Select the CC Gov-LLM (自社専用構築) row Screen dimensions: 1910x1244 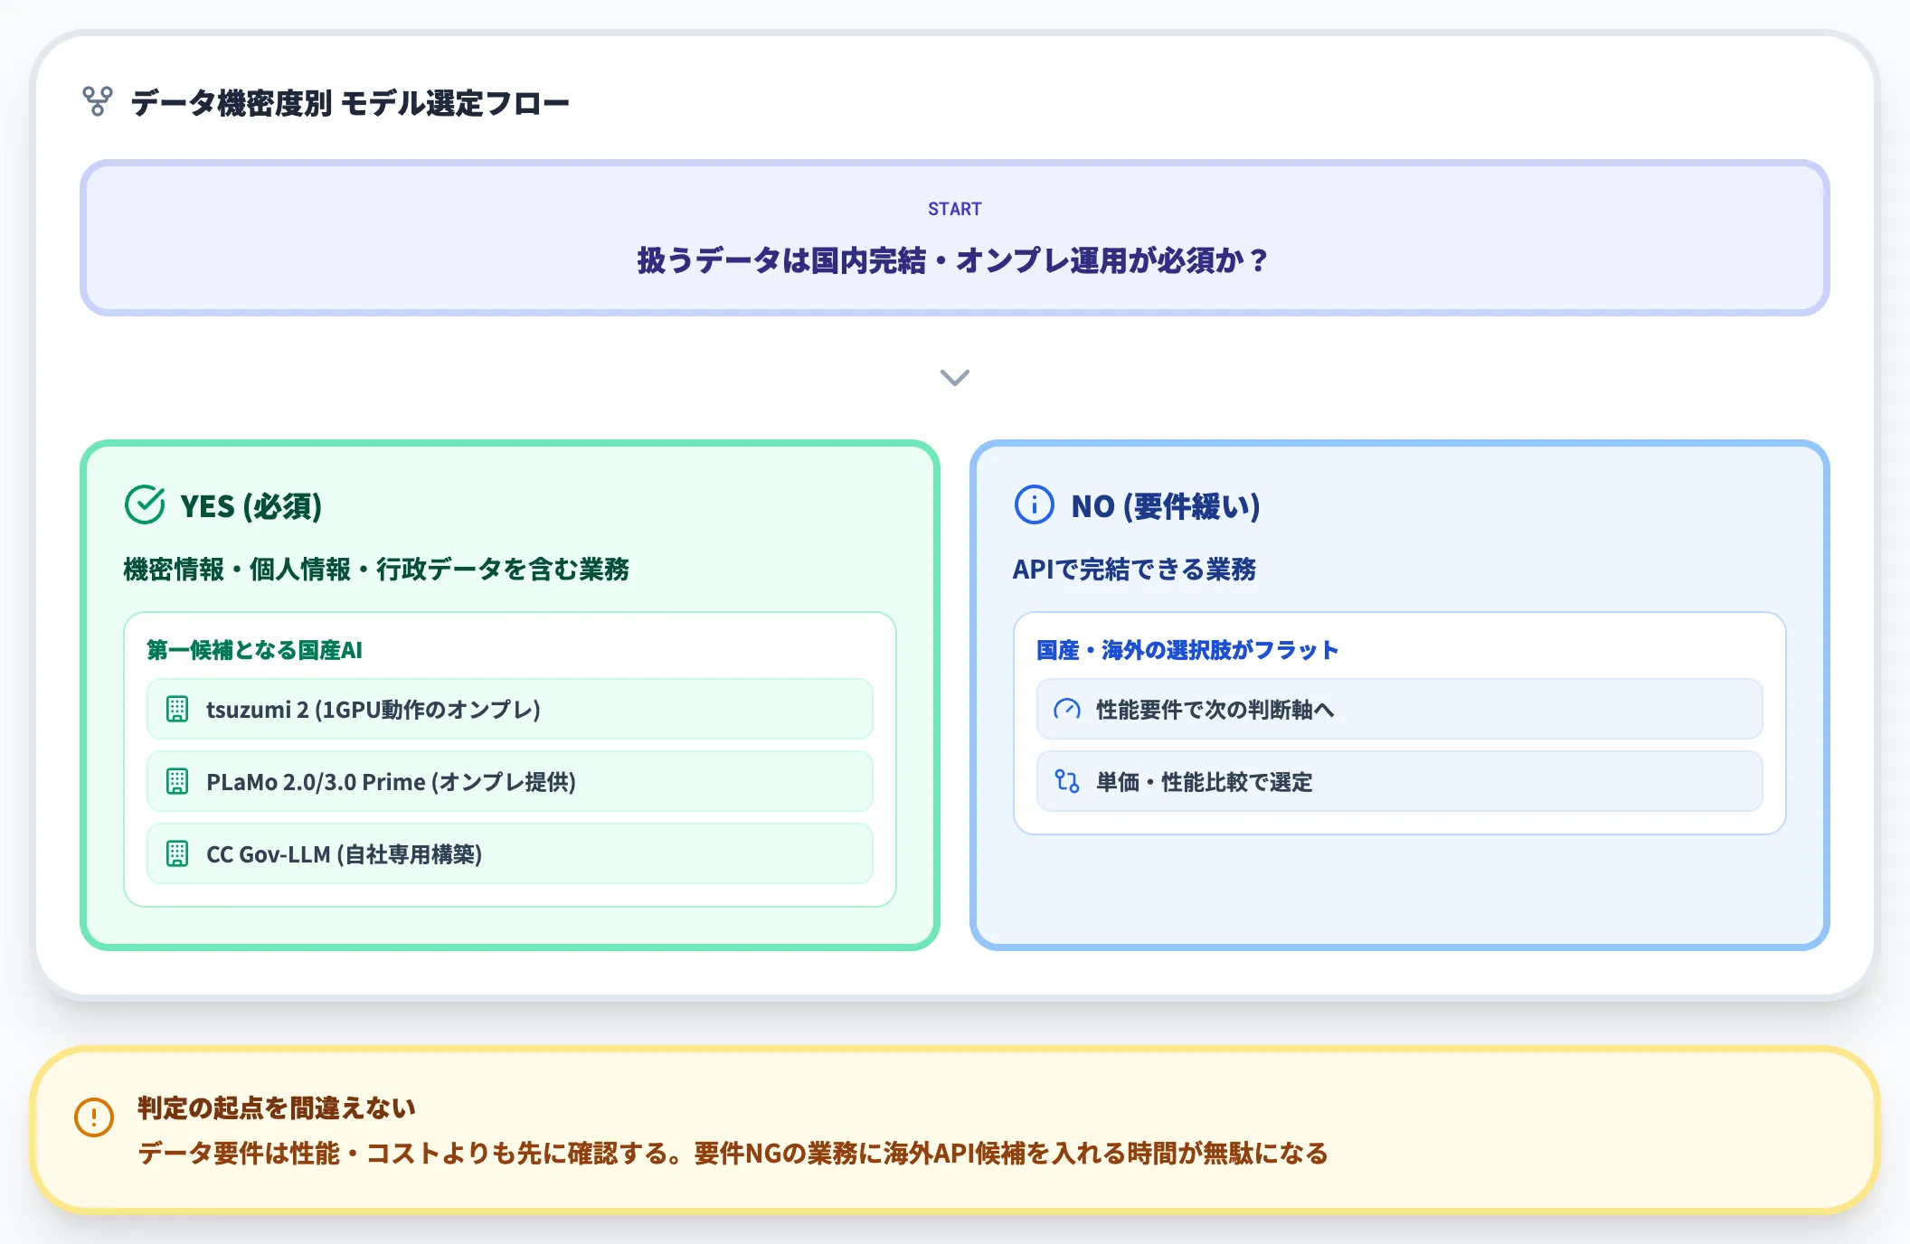[x=510, y=854]
